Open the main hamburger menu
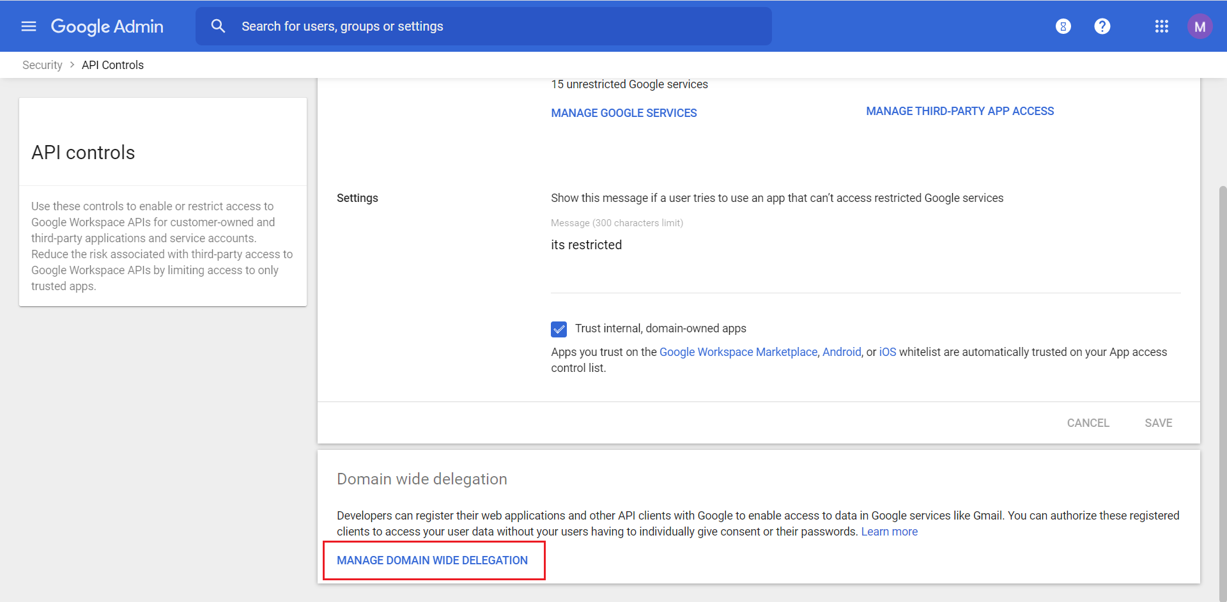Viewport: 1227px width, 602px height. coord(29,26)
